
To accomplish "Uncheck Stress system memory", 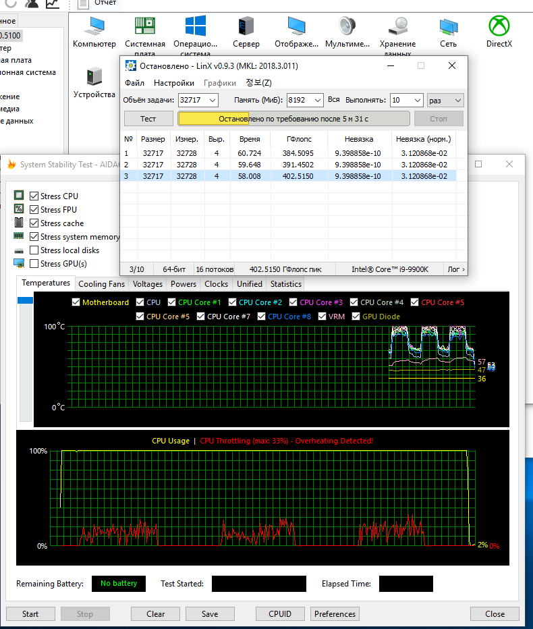I will click(34, 237).
